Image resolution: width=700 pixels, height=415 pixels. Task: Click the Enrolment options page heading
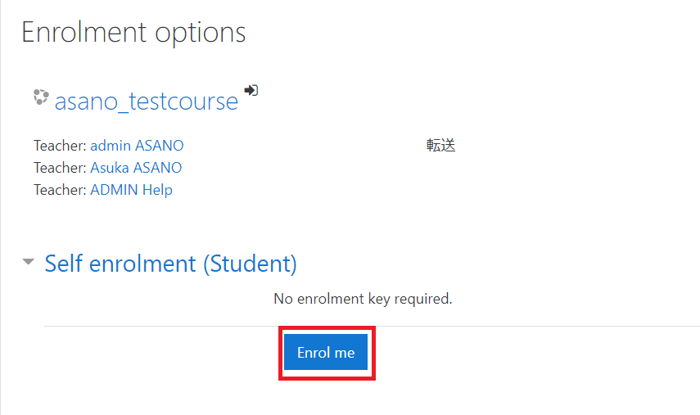133,32
